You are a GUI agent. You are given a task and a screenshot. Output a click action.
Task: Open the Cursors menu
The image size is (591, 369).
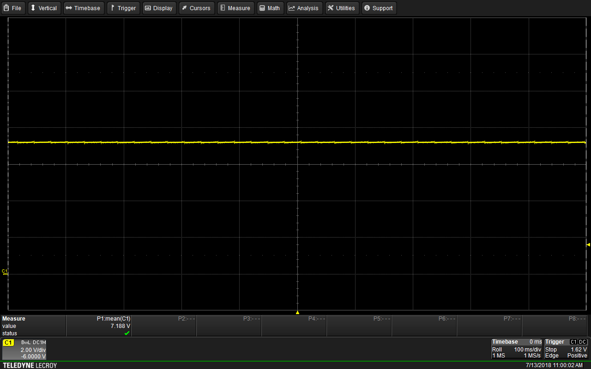[196, 8]
